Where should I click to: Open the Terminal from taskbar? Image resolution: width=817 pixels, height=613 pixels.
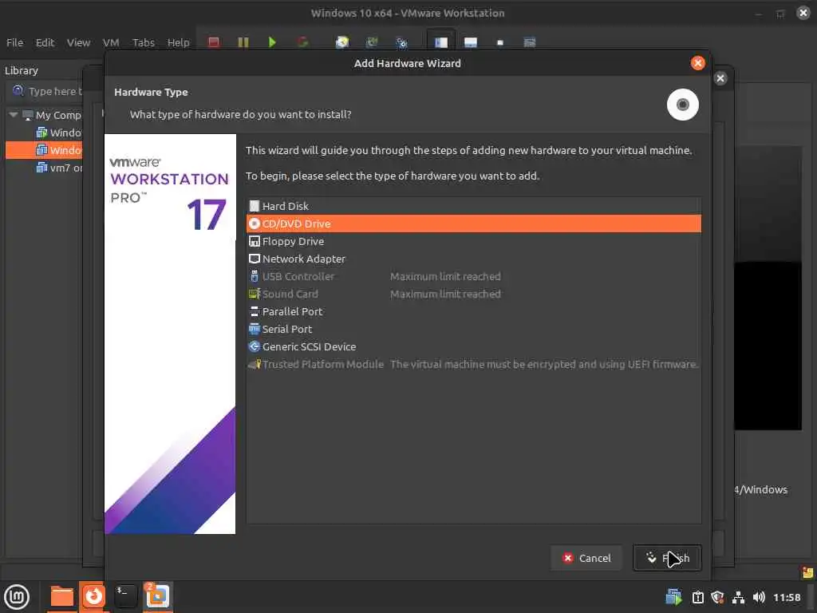click(x=125, y=596)
